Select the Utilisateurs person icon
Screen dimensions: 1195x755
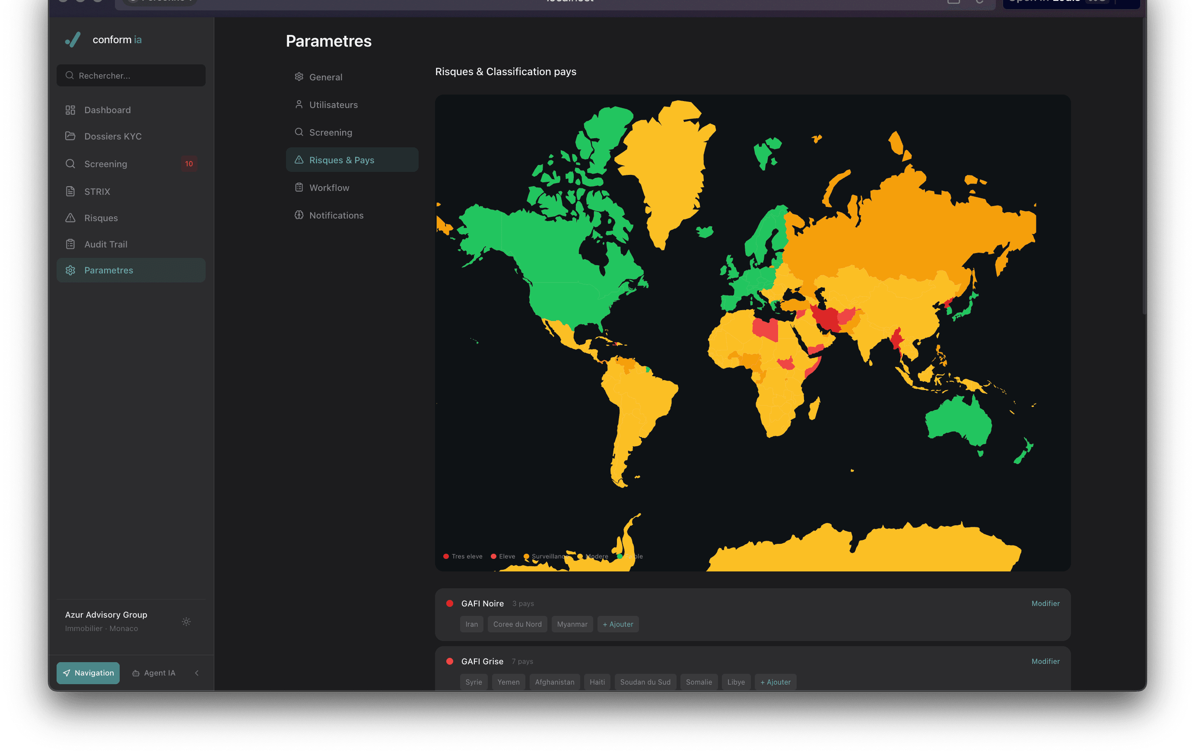pyautogui.click(x=299, y=104)
